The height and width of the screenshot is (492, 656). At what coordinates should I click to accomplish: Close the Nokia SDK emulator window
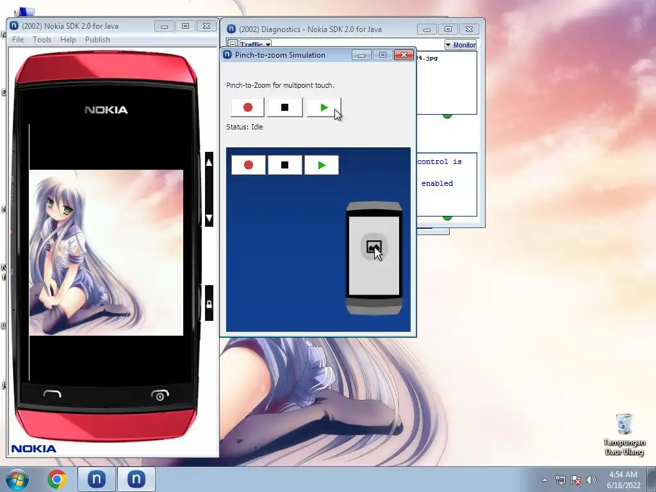[x=206, y=26]
